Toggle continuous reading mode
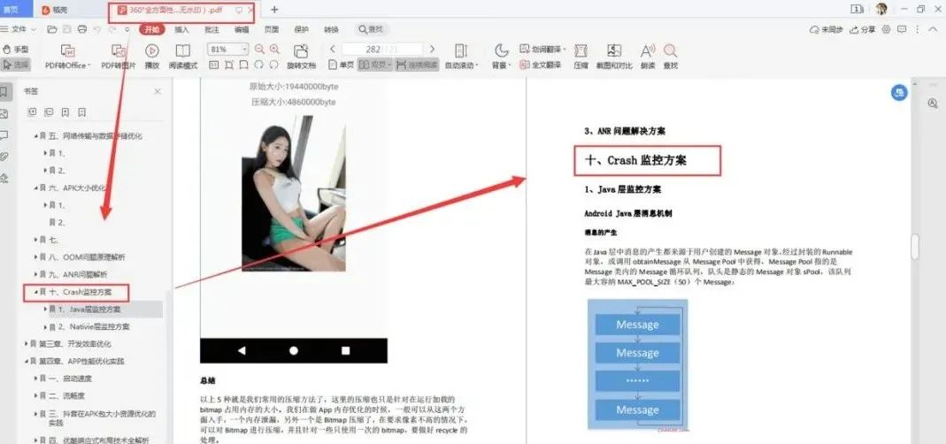 point(416,65)
